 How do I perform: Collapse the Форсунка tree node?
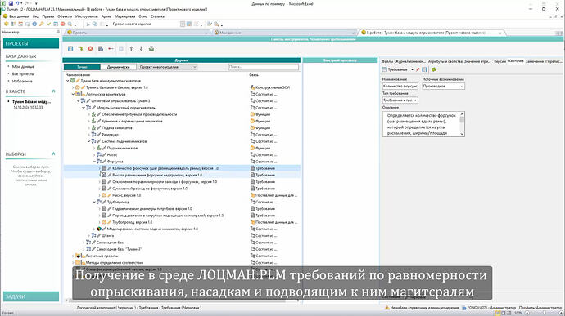click(94, 162)
